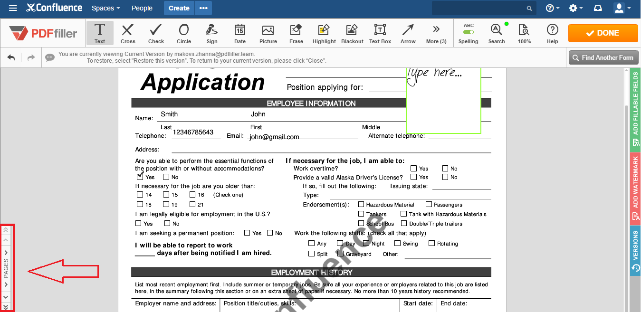The image size is (641, 312).
Task: Click the Confluence logo
Action: [55, 8]
